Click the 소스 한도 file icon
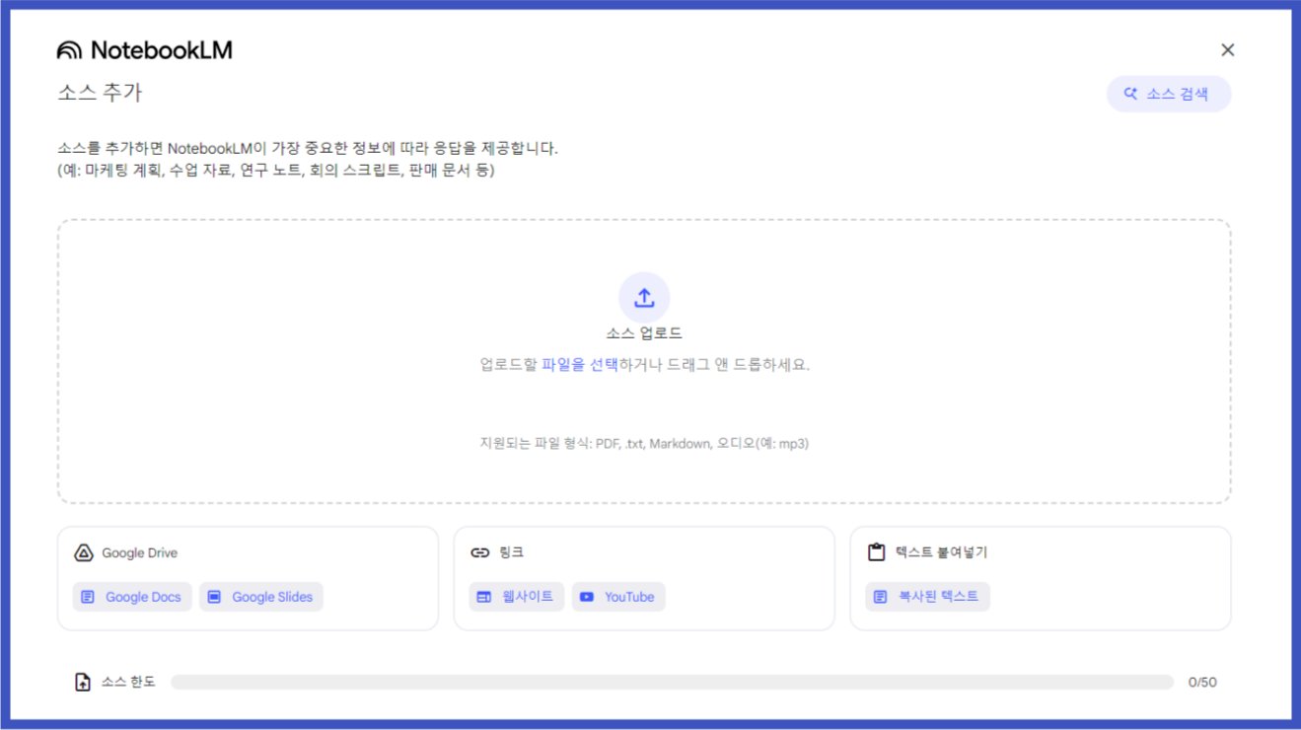1301x730 pixels. [84, 682]
